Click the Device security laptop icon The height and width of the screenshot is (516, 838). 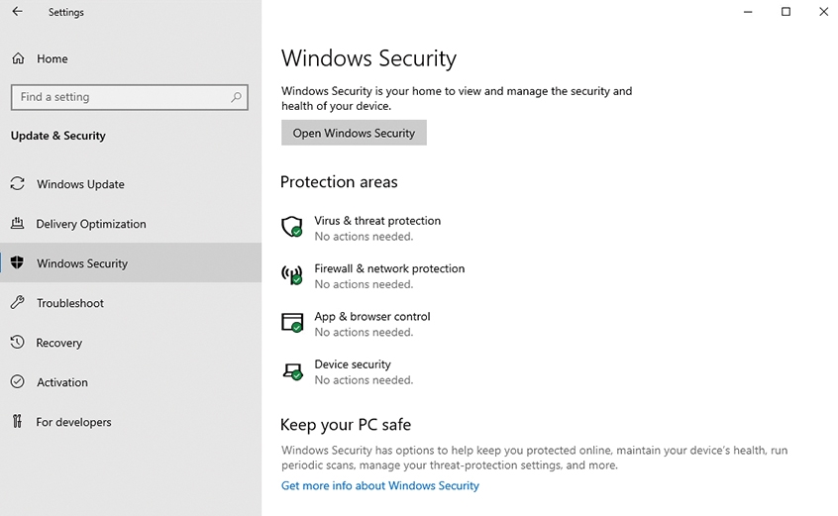point(292,370)
